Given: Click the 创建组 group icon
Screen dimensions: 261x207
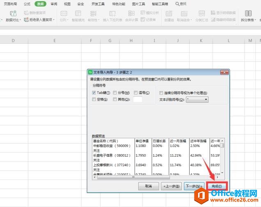Looking at the screenshot, I should (169, 13).
